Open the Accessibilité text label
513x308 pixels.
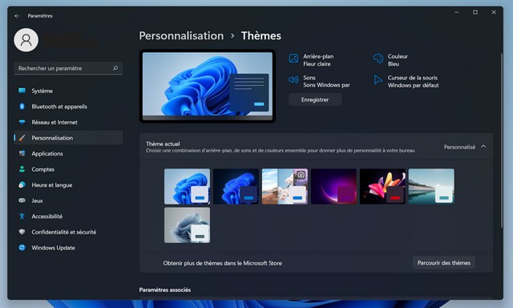pos(47,217)
